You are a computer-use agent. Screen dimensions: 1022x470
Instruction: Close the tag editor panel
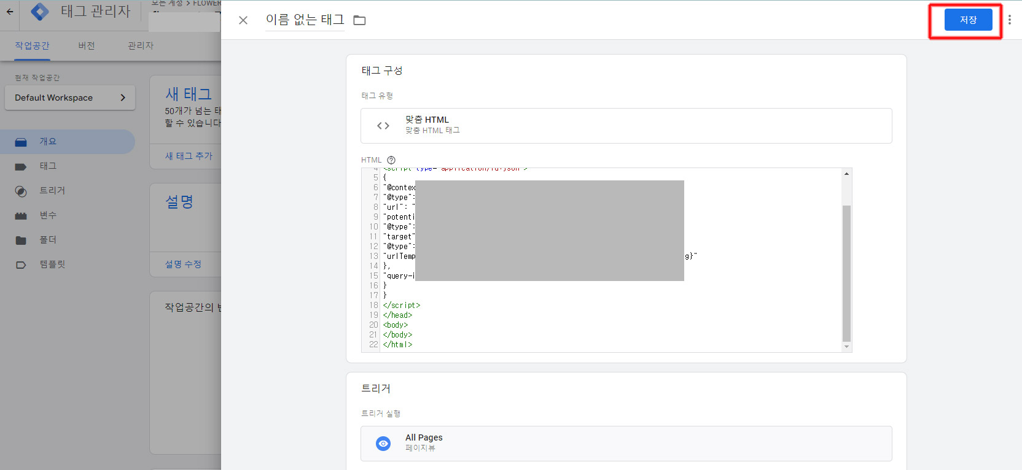(243, 20)
